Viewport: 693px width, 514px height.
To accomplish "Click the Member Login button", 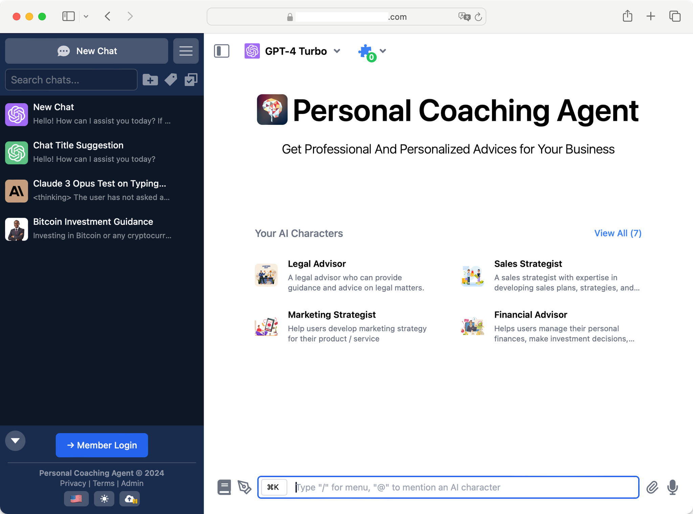I will 102,445.
